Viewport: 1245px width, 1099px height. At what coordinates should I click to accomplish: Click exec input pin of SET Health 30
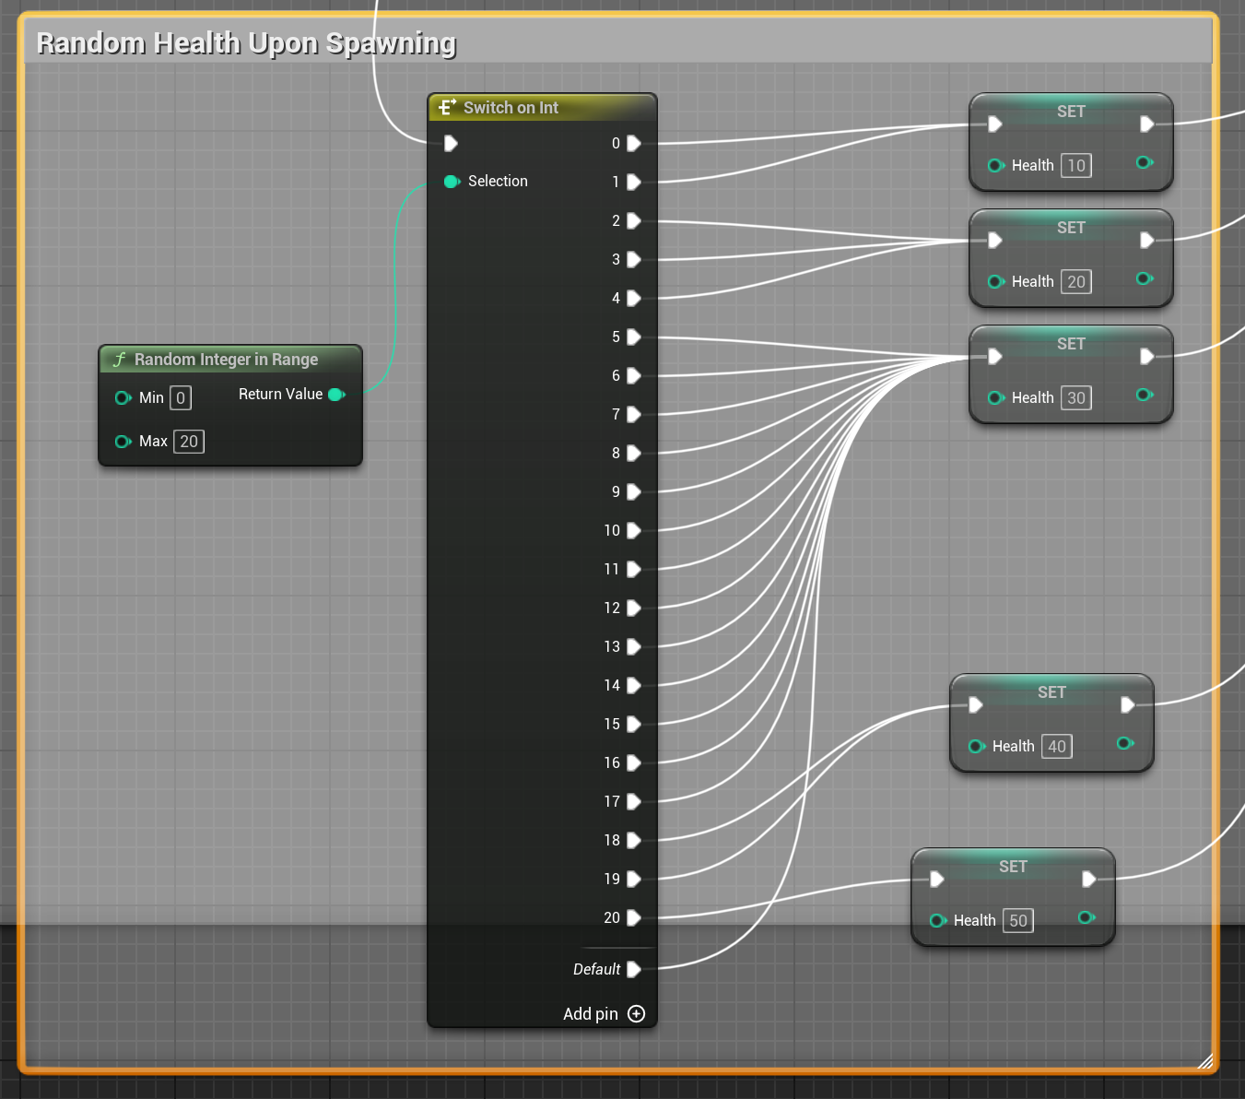[995, 357]
